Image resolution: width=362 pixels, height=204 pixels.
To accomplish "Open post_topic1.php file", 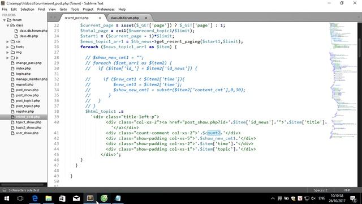I will (28, 101).
